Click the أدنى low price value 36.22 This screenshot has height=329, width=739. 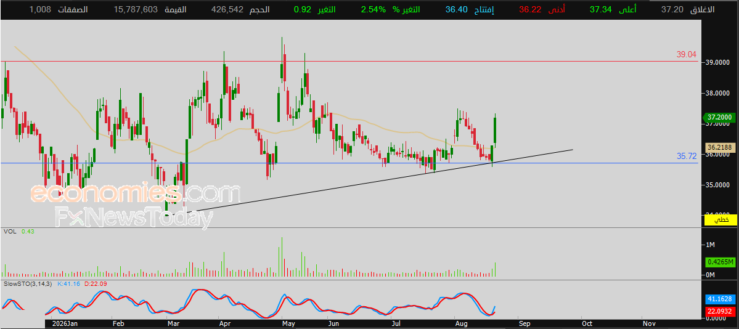[x=530, y=9]
